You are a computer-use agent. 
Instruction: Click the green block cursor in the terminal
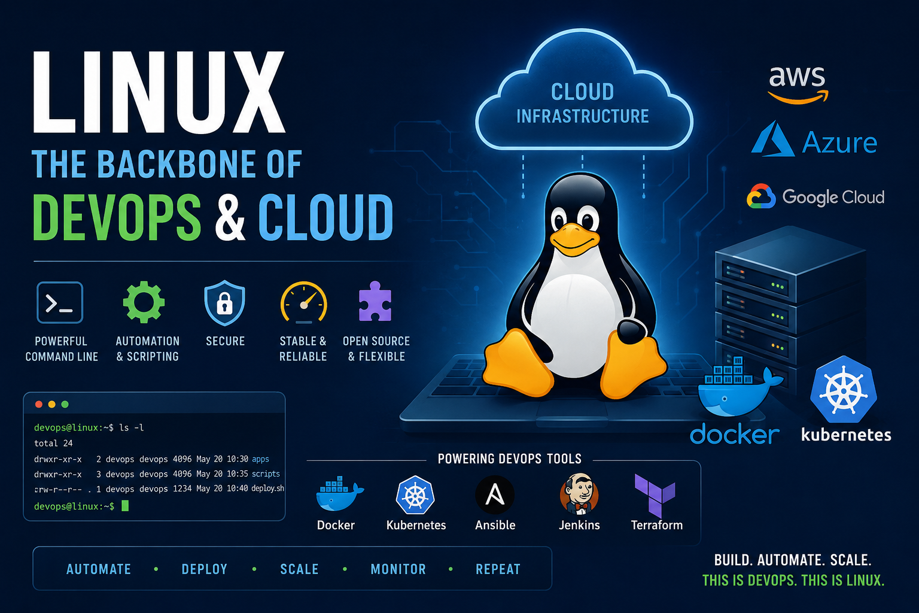click(125, 506)
